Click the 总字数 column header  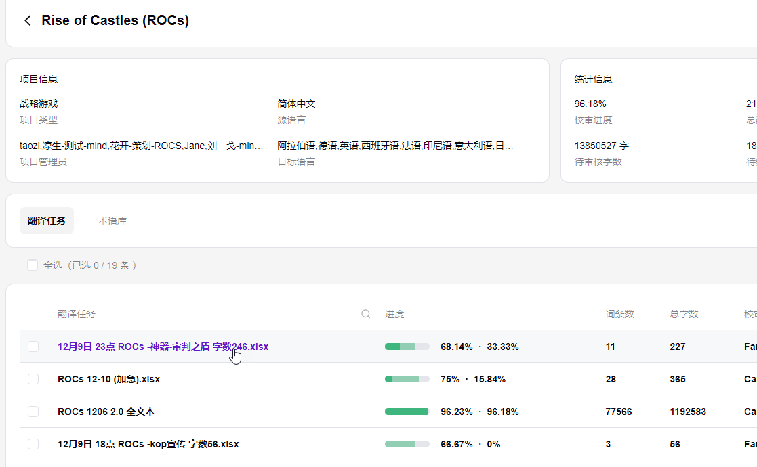click(684, 314)
